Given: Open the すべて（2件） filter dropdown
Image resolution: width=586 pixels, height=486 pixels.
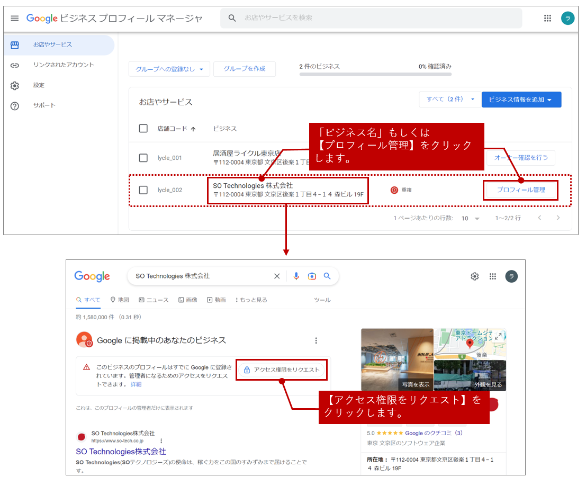Looking at the screenshot, I should click(450, 100).
